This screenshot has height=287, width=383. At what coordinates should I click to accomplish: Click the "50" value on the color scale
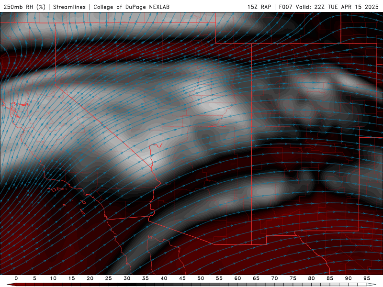point(201,278)
